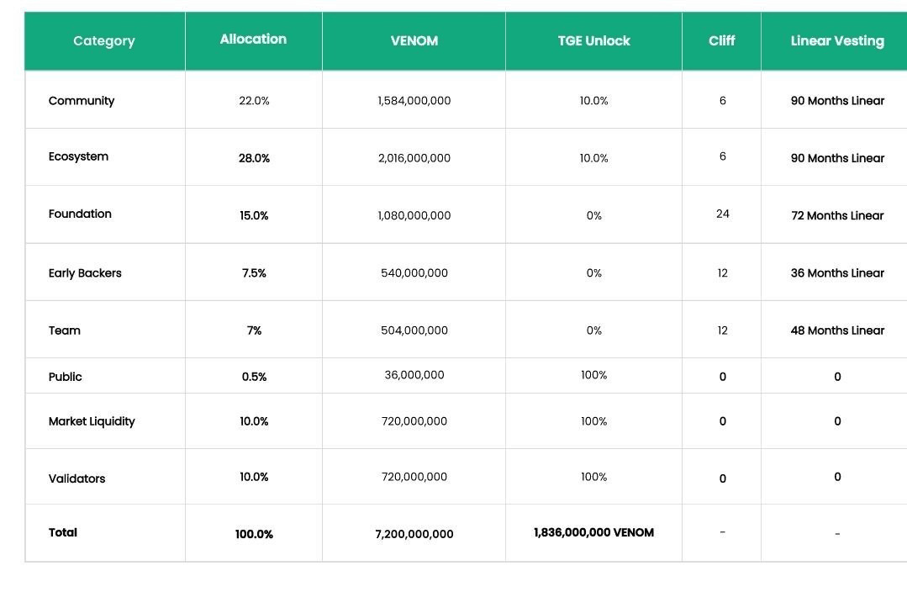This screenshot has width=907, height=592.
Task: Select the Linear Vesting column header
Action: coord(836,40)
